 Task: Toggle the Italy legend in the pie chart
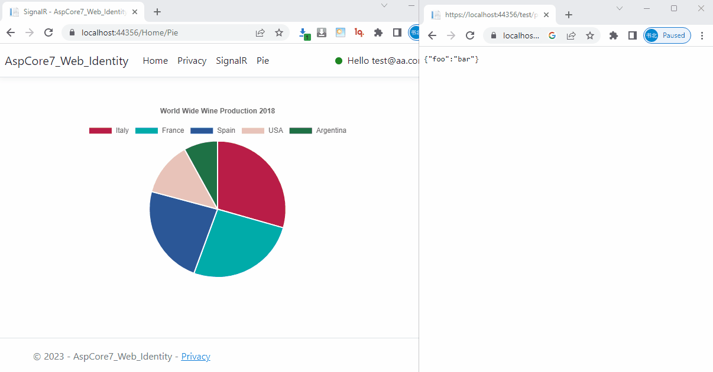tap(109, 130)
